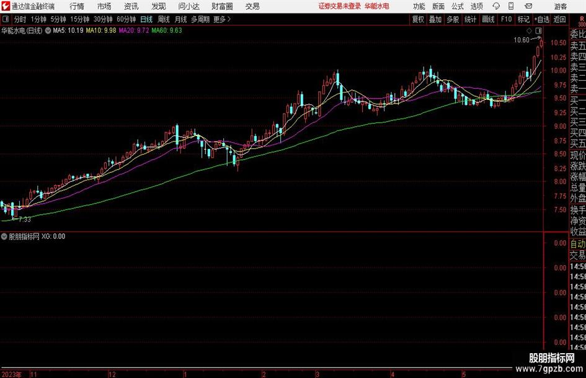Switch to the 分时 period tab
The width and height of the screenshot is (586, 378).
(20, 19)
